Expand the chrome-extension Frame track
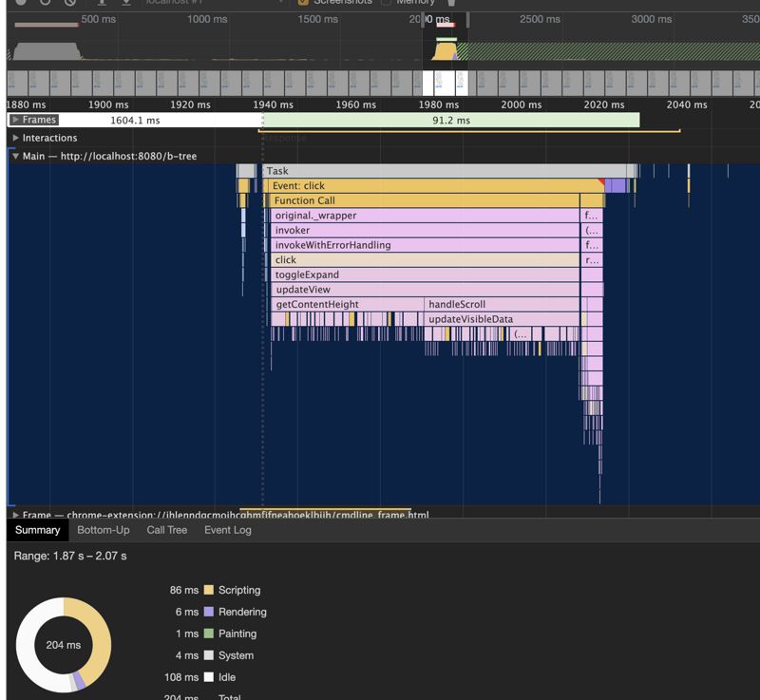Viewport: 760px width, 700px height. (16, 515)
